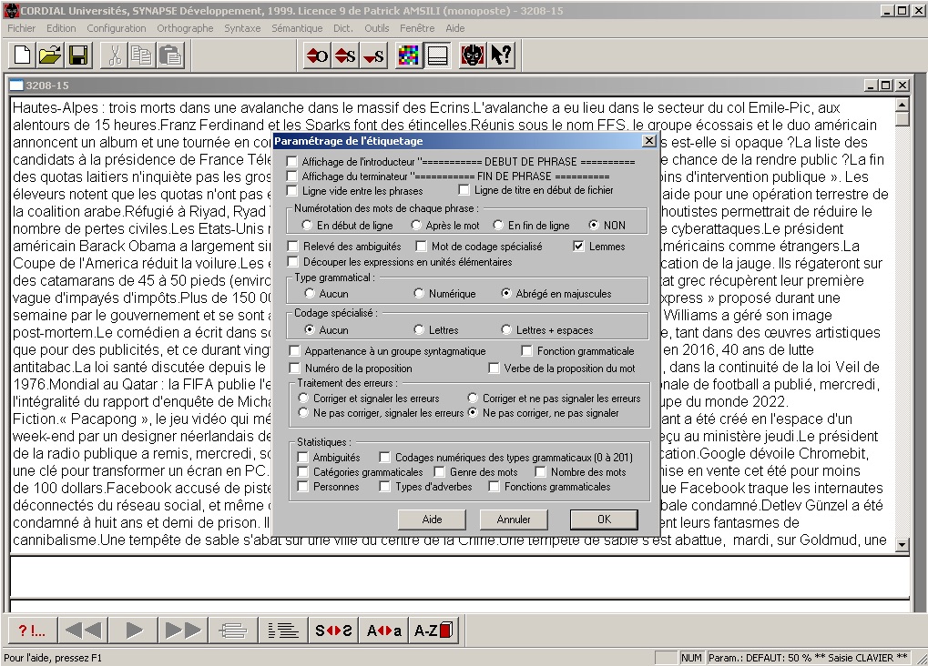Click the CORDIAL application title bar icon
The height and width of the screenshot is (666, 928).
[11, 11]
